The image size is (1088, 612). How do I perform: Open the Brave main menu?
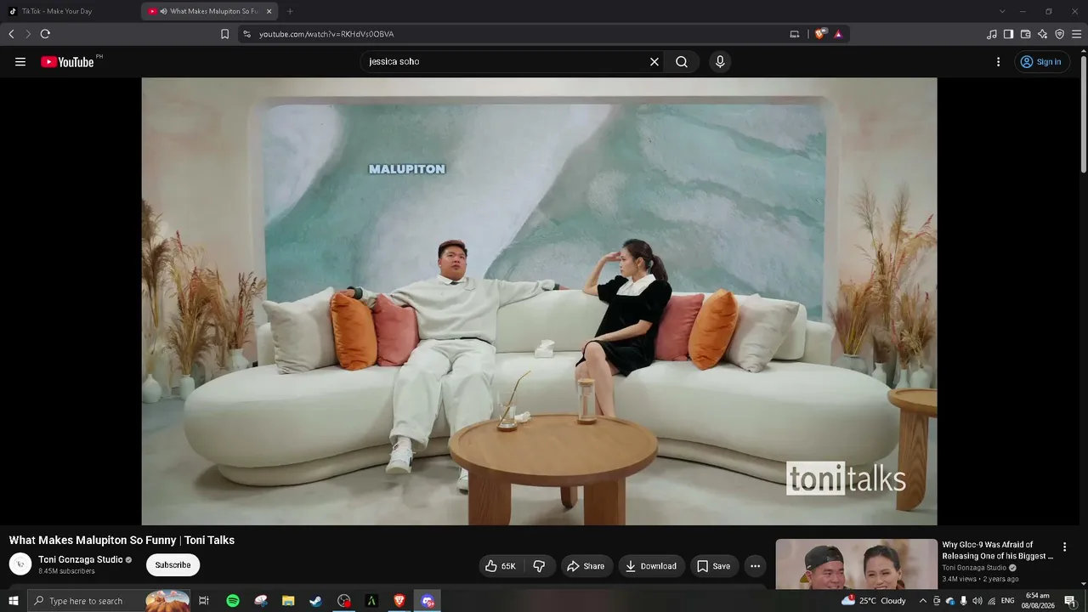(x=1077, y=34)
